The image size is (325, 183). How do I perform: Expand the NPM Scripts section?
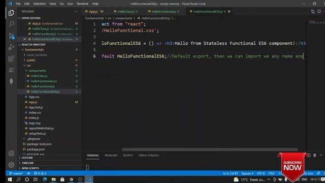tap(30, 168)
